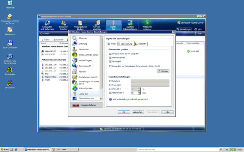Adjust Netzwerklast value spinner arrows
Screen dimensions: 244x152
[139, 93]
